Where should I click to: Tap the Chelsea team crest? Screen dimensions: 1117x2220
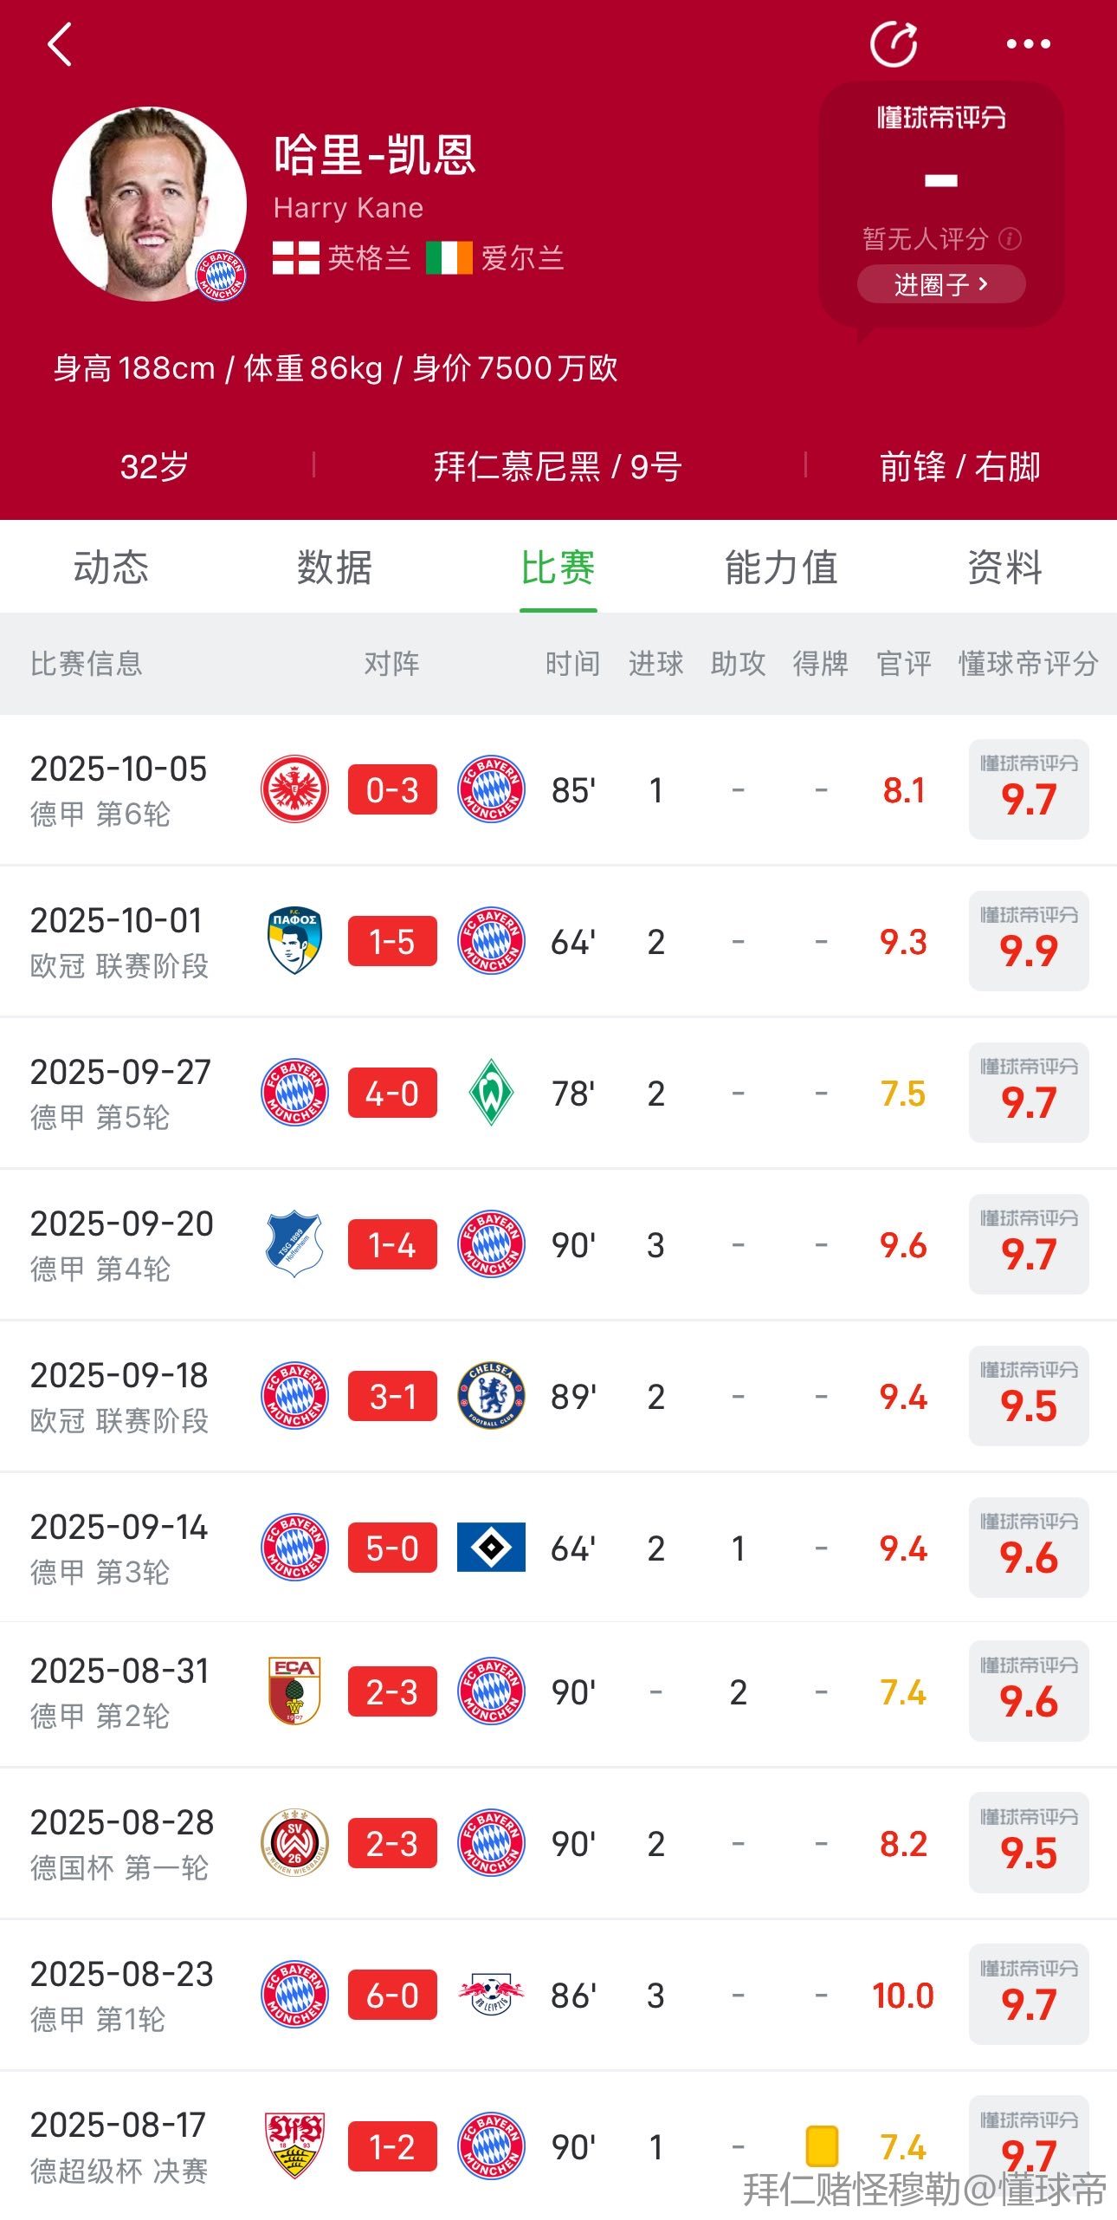click(491, 1396)
